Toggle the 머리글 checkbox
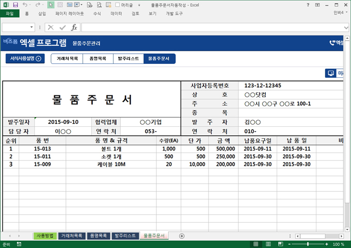The image size is (351, 248). [x=117, y=5]
